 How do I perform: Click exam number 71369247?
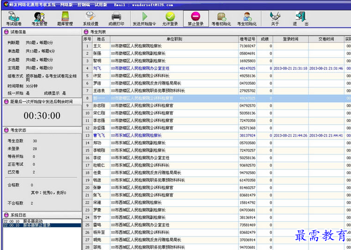pos(247,46)
